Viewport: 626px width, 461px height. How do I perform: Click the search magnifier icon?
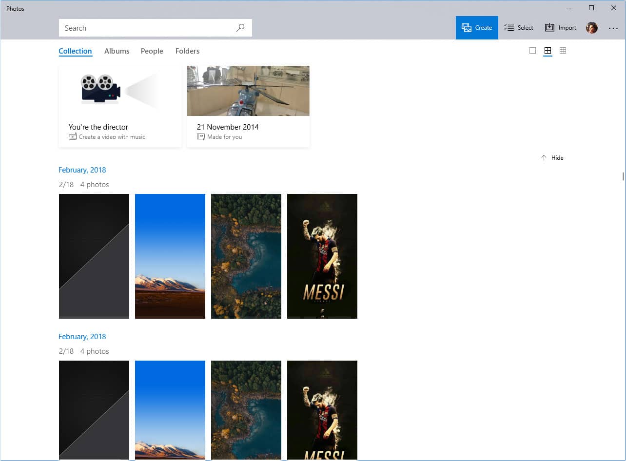[240, 28]
